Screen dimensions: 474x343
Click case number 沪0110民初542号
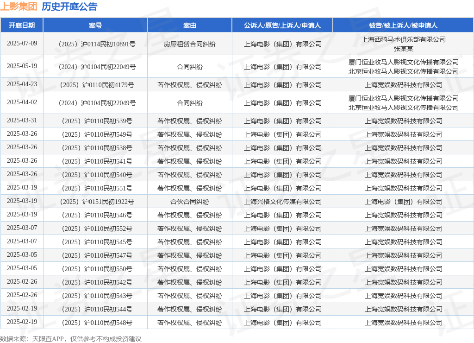(108, 282)
